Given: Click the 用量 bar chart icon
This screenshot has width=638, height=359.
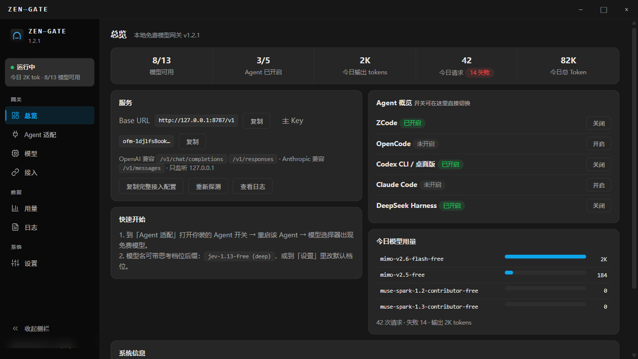Looking at the screenshot, I should coord(15,208).
